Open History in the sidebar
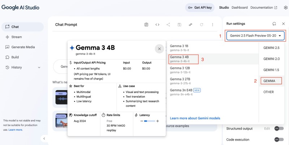Image resolution: width=289 pixels, height=145 pixels. click(x=22, y=67)
